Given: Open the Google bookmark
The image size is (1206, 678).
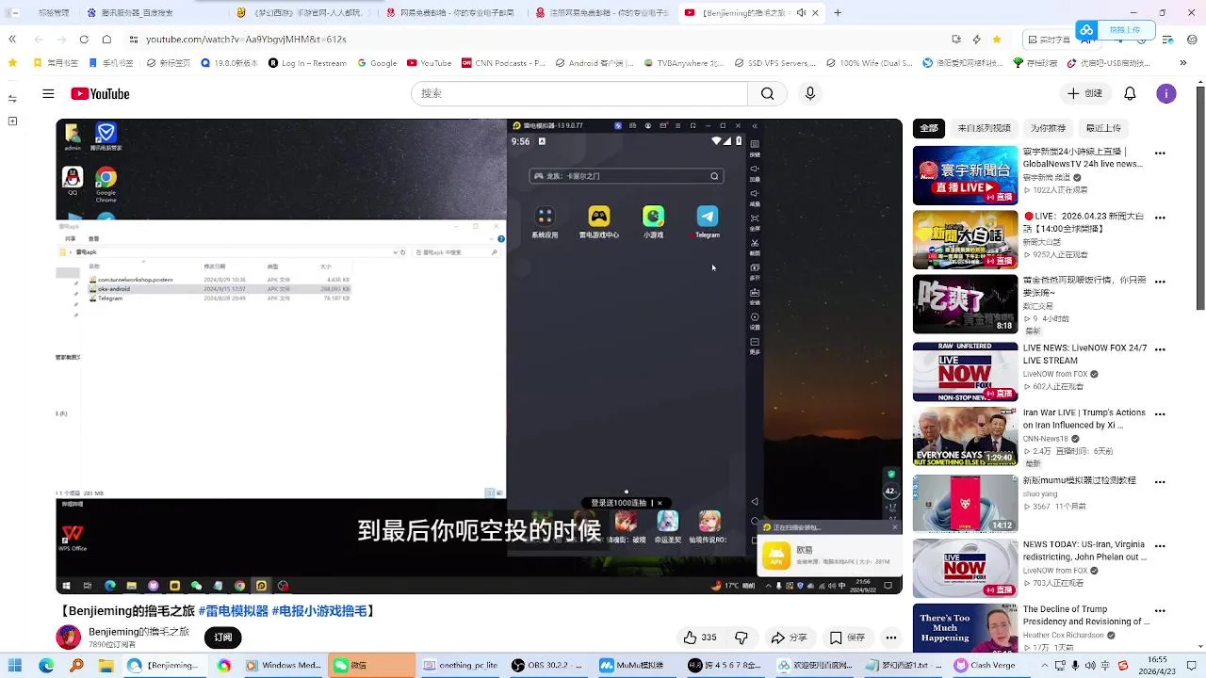Looking at the screenshot, I should click(x=377, y=63).
